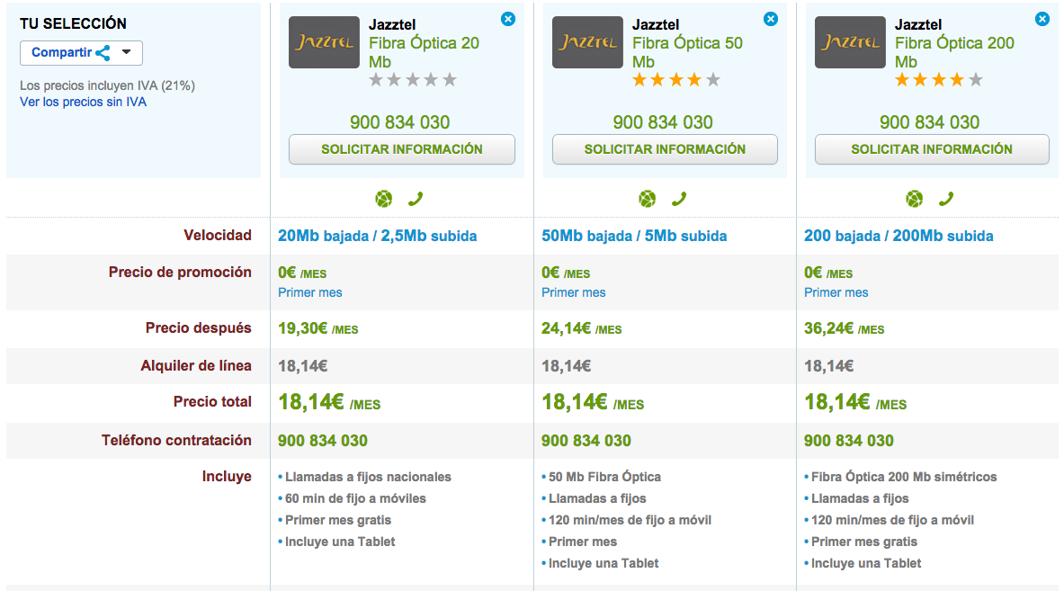1064x591 pixels.
Task: Remove Fibra Óptica 200 Mb with its close icon
Action: click(x=1042, y=19)
